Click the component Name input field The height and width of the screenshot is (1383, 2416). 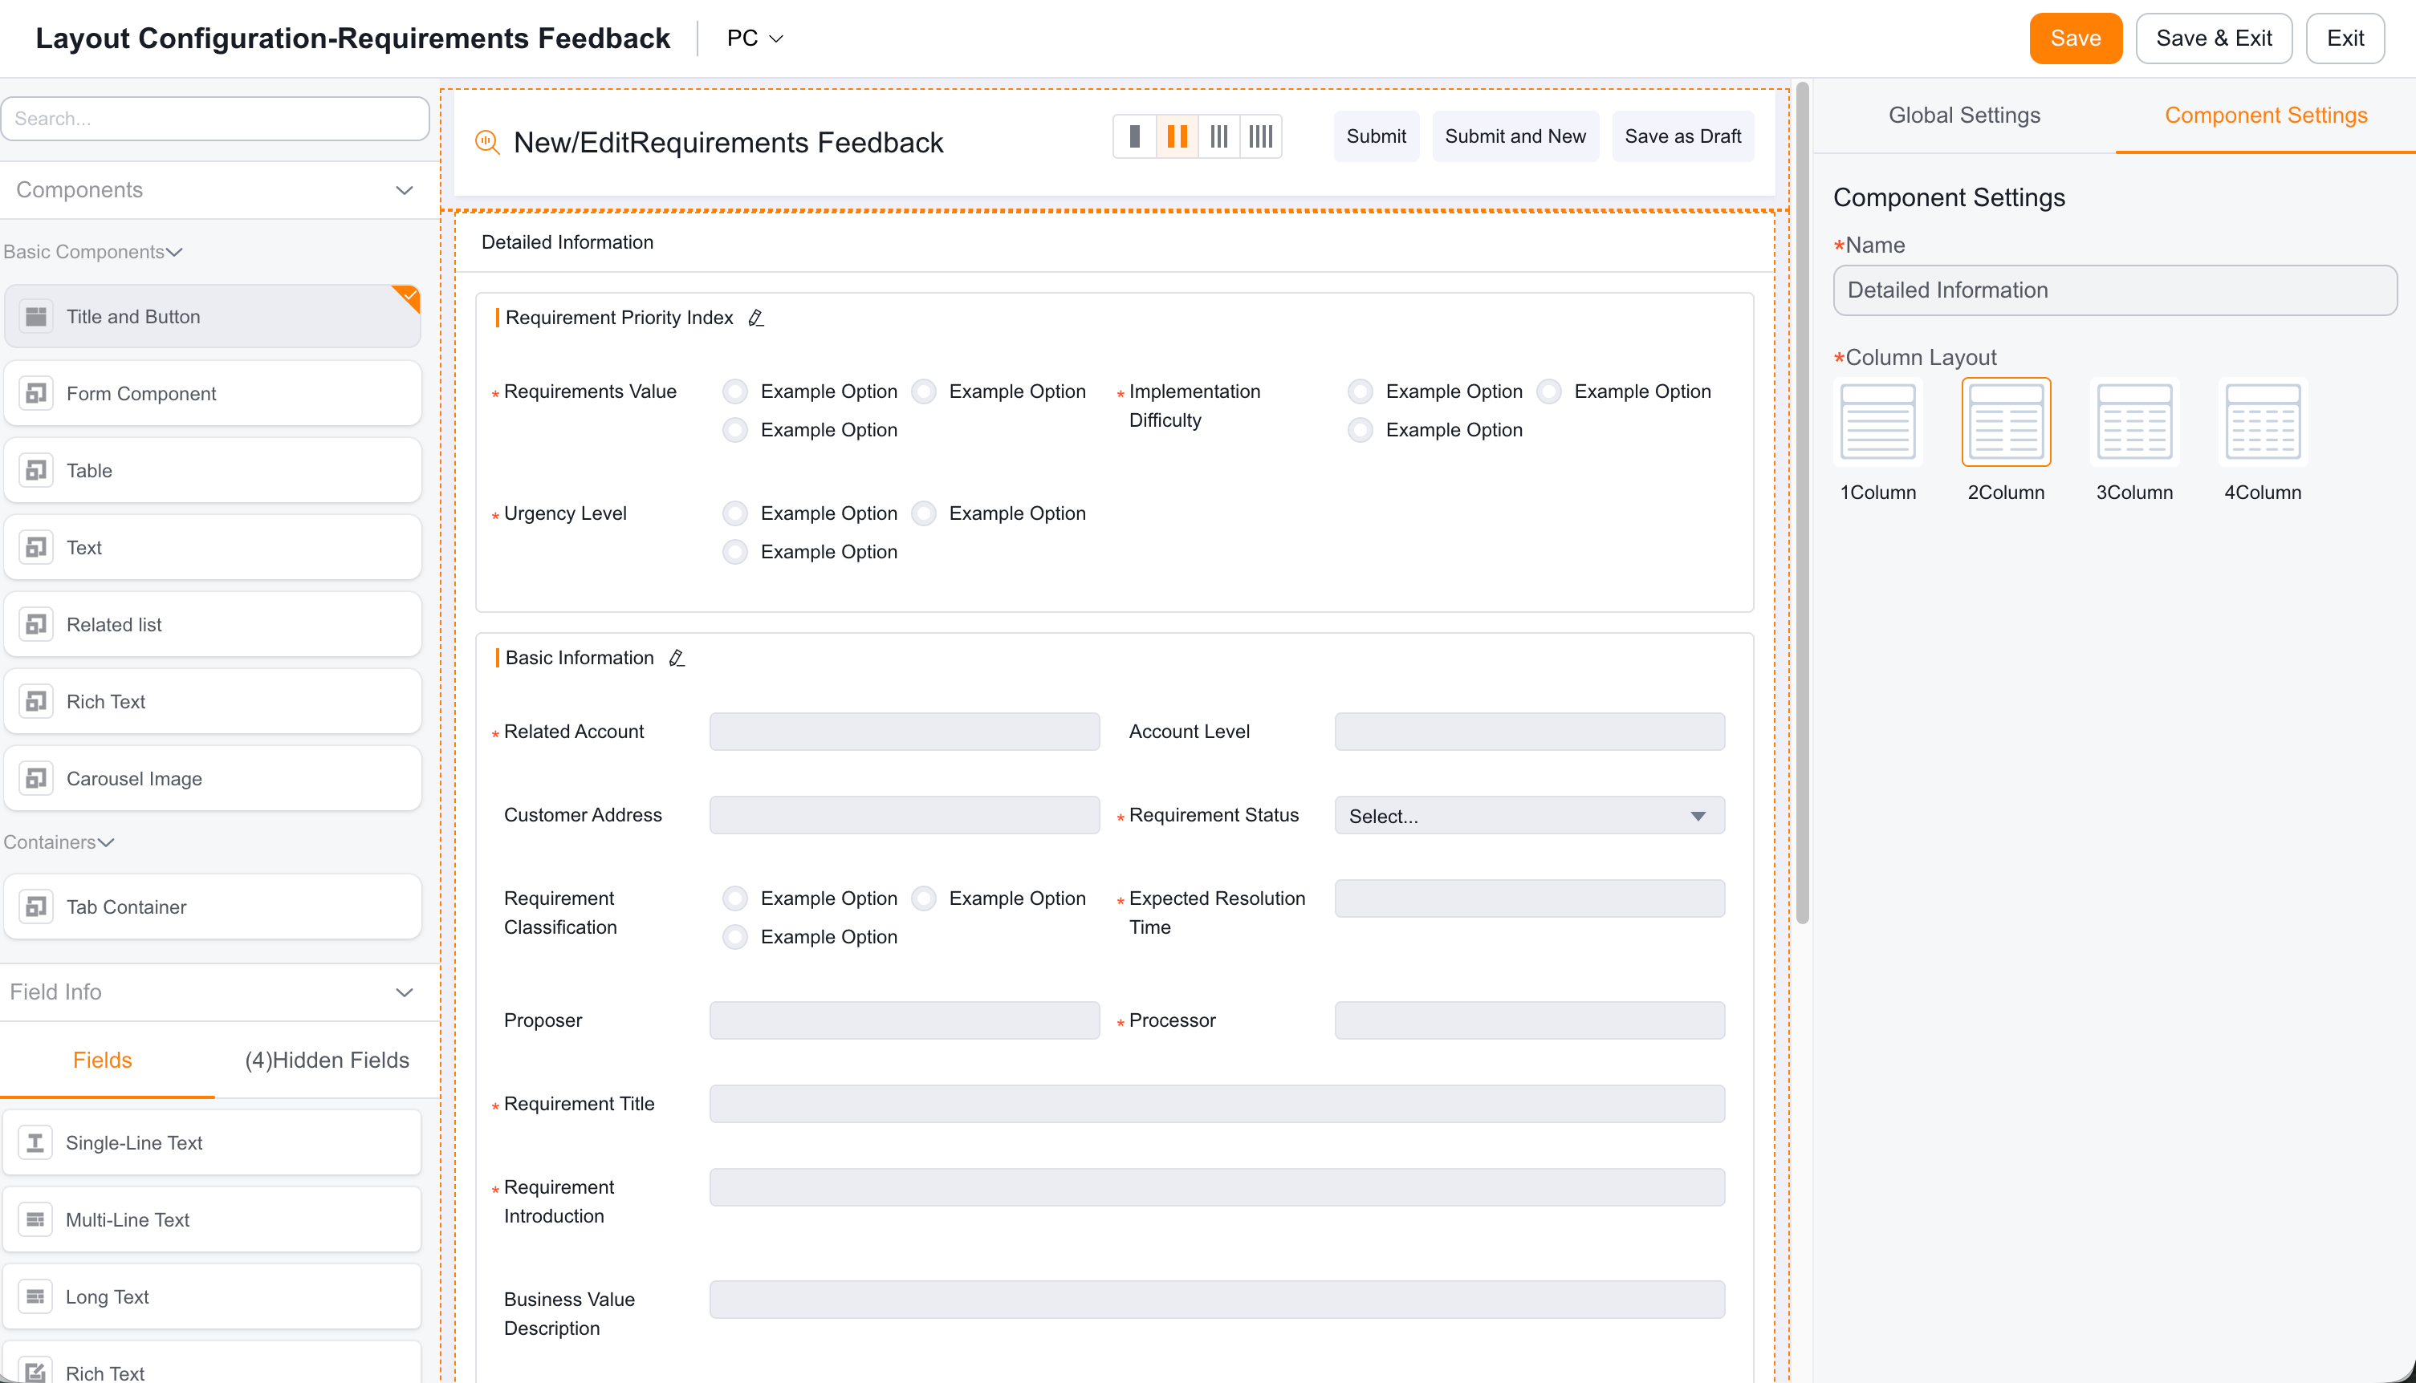(x=2115, y=290)
